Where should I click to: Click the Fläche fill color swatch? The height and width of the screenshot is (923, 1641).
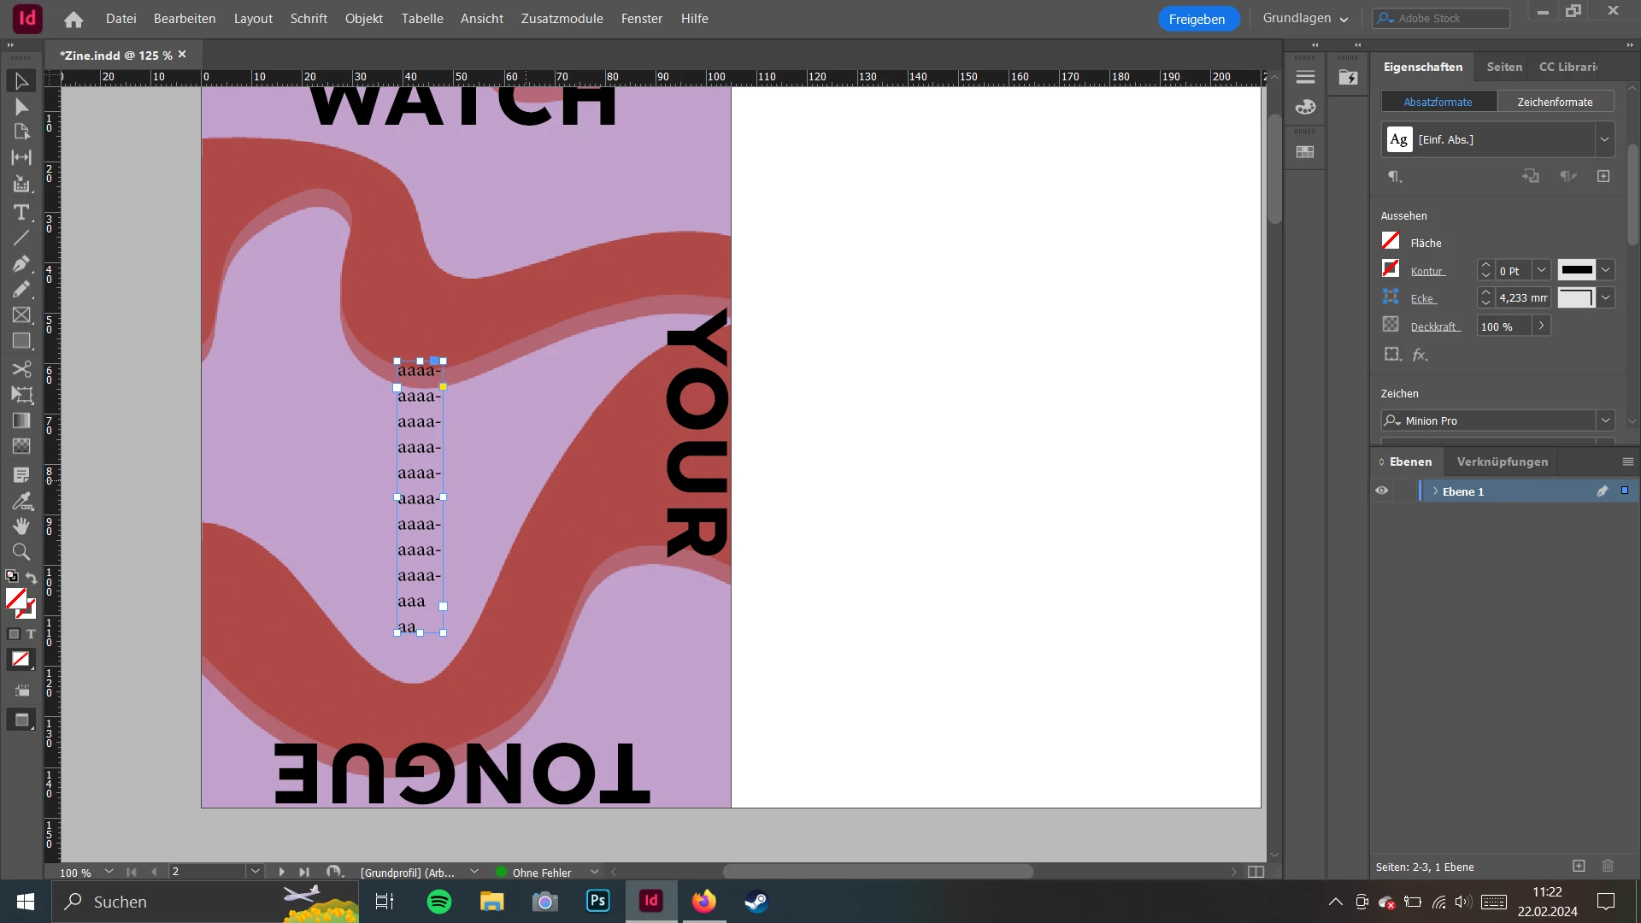(x=1391, y=242)
